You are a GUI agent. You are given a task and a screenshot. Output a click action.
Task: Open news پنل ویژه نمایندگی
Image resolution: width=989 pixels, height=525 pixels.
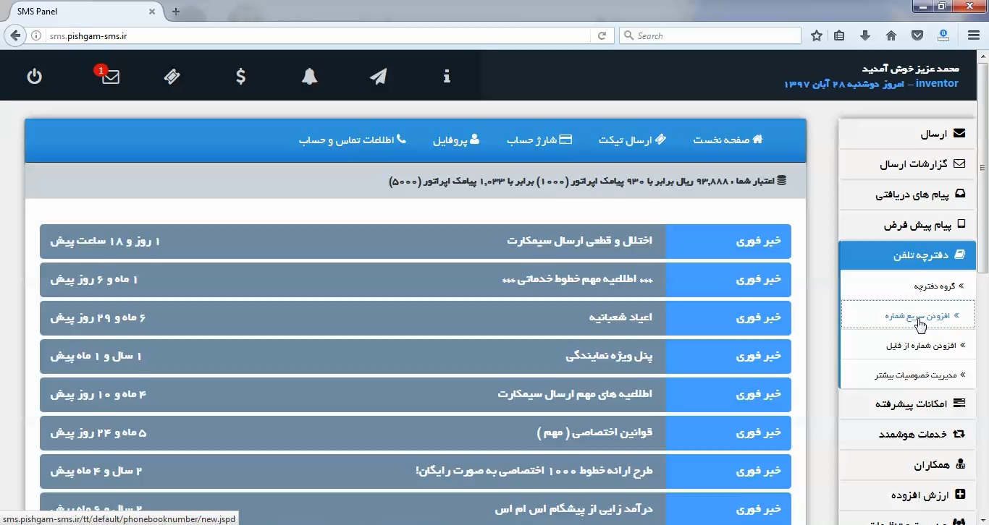[416, 356]
